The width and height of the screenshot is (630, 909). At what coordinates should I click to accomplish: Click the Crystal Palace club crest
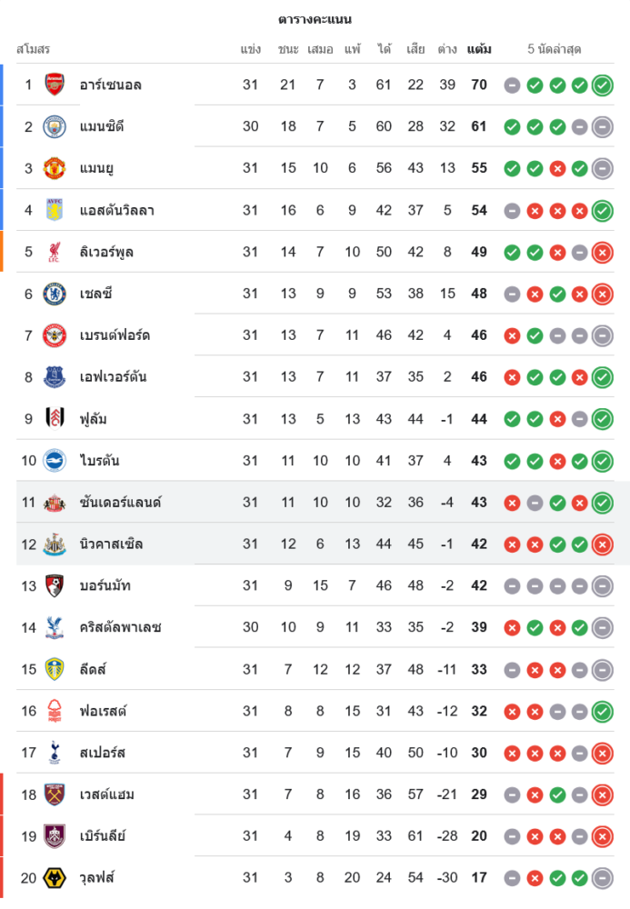pyautogui.click(x=55, y=627)
